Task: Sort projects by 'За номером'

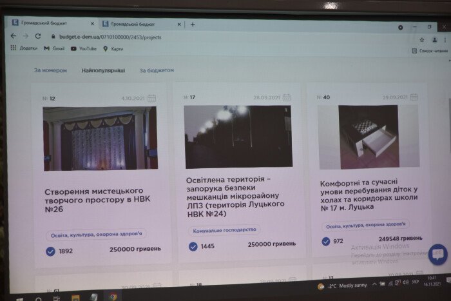Action: click(x=50, y=70)
